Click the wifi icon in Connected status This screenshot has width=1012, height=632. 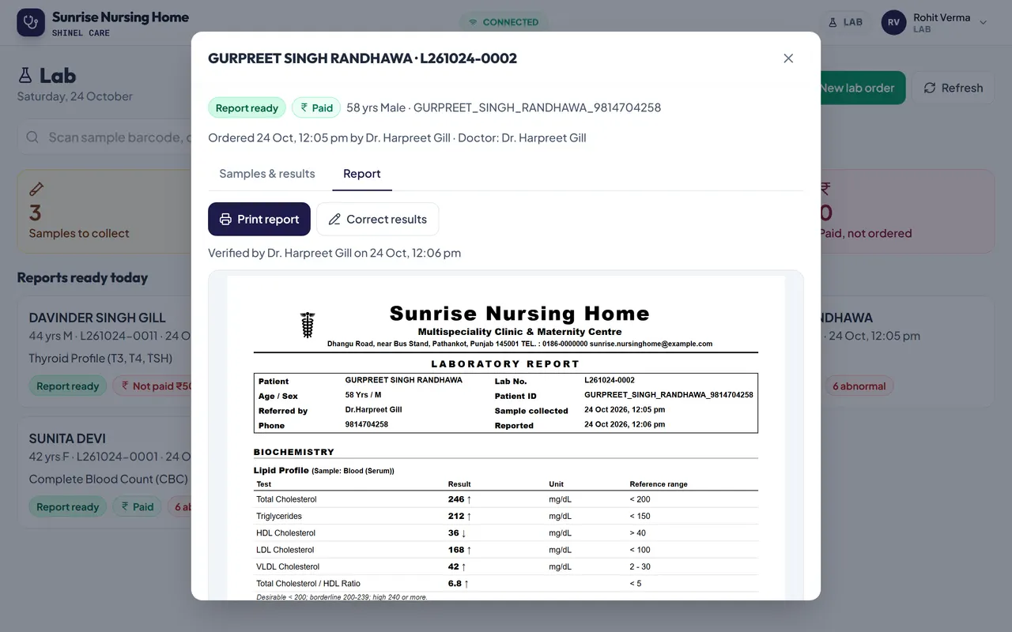(x=473, y=22)
